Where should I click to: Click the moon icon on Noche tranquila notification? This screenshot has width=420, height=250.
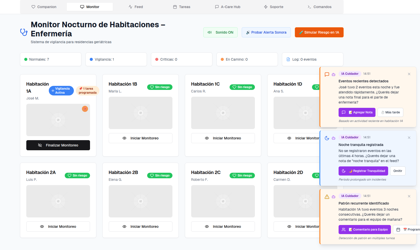point(327,138)
